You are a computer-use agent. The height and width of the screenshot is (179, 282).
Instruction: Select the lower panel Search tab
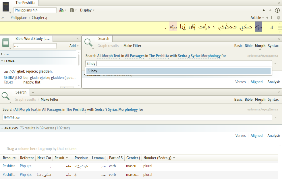tap(21, 92)
